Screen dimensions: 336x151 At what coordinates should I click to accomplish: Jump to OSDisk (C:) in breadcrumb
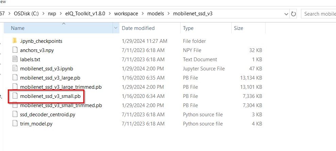(25, 14)
